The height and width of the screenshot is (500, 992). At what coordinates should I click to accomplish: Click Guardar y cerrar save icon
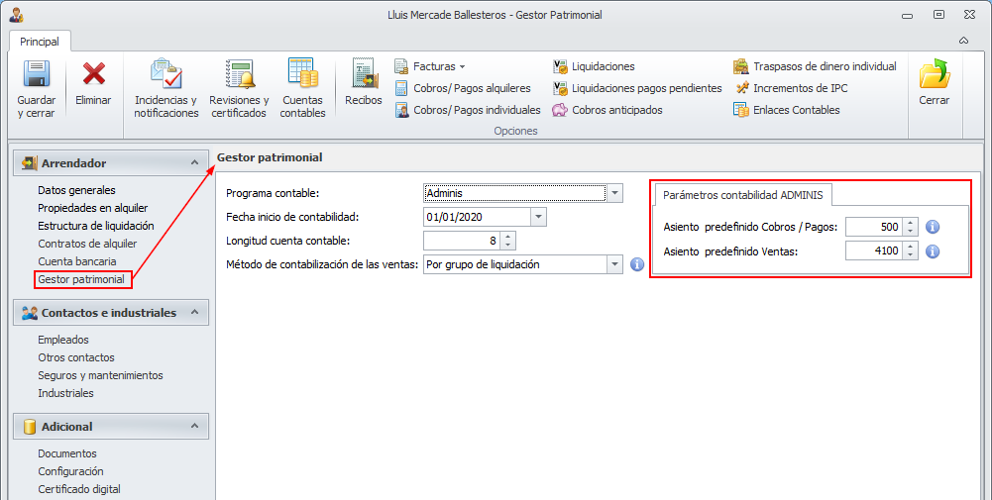coord(36,74)
